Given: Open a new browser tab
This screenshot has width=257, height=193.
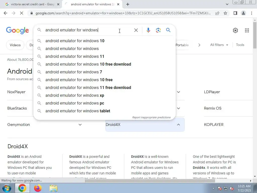Looking at the screenshot, I should pos(128,5).
